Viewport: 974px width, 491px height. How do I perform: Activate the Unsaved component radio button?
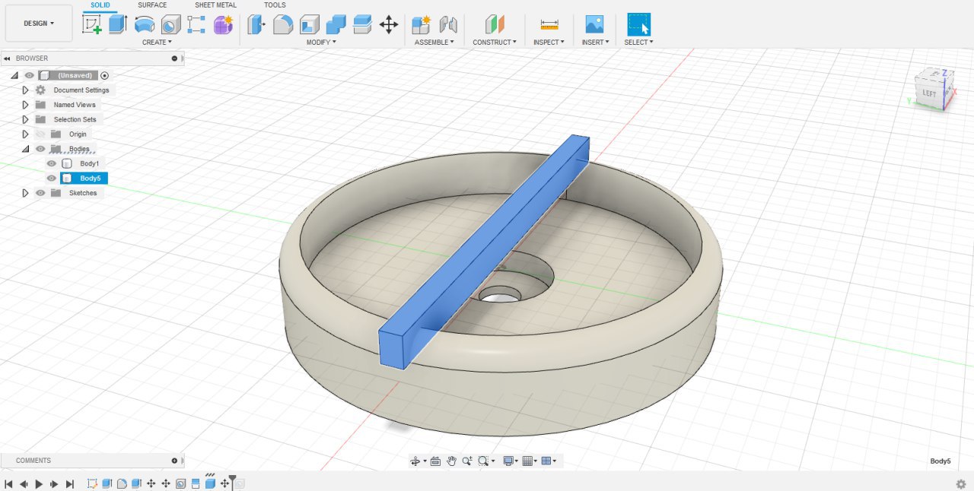pyautogui.click(x=105, y=75)
